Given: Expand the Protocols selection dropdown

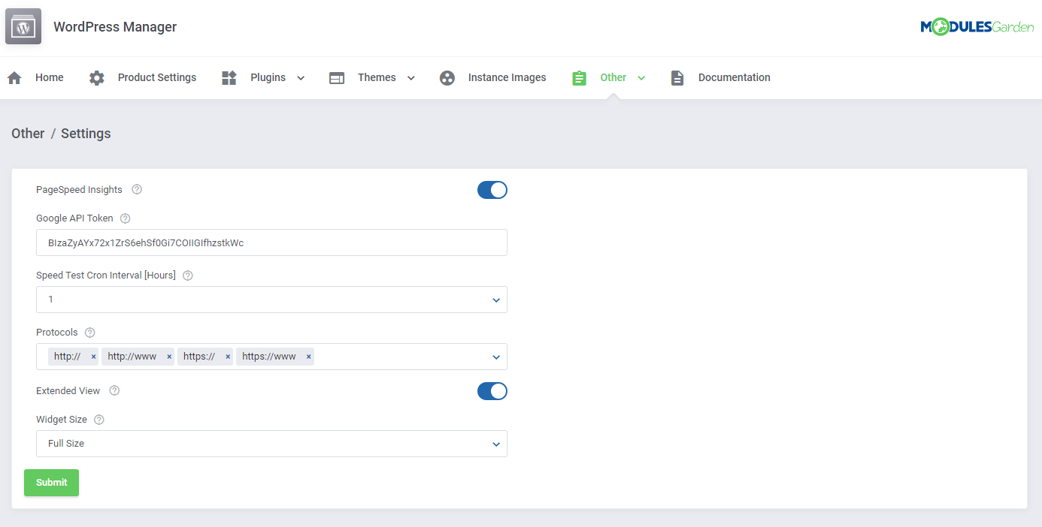Looking at the screenshot, I should 495,357.
